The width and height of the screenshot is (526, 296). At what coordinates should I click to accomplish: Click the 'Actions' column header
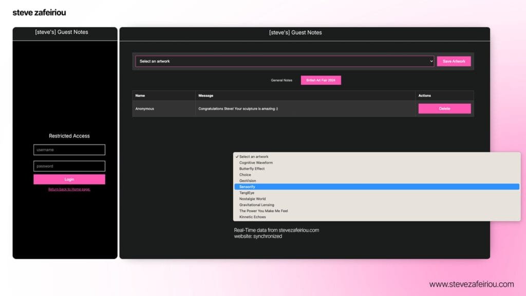coord(444,96)
